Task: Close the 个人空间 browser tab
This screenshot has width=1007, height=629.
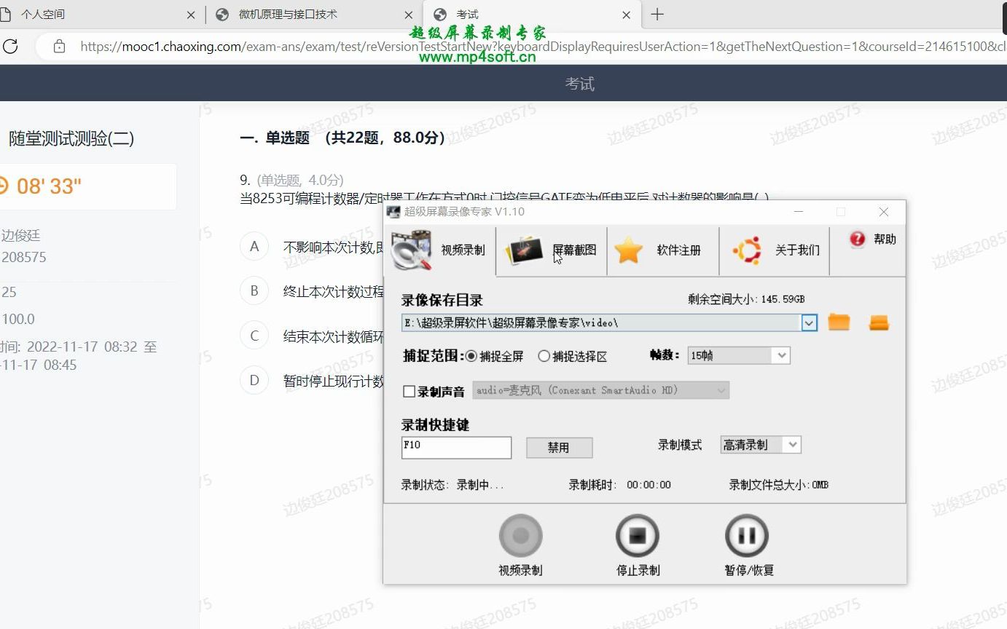Action: click(x=191, y=15)
